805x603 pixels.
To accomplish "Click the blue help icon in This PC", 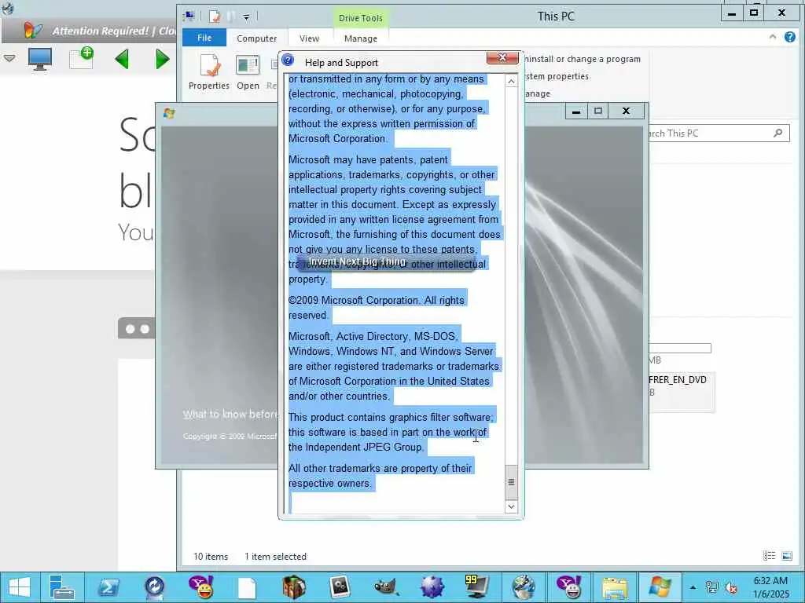I will click(x=790, y=37).
